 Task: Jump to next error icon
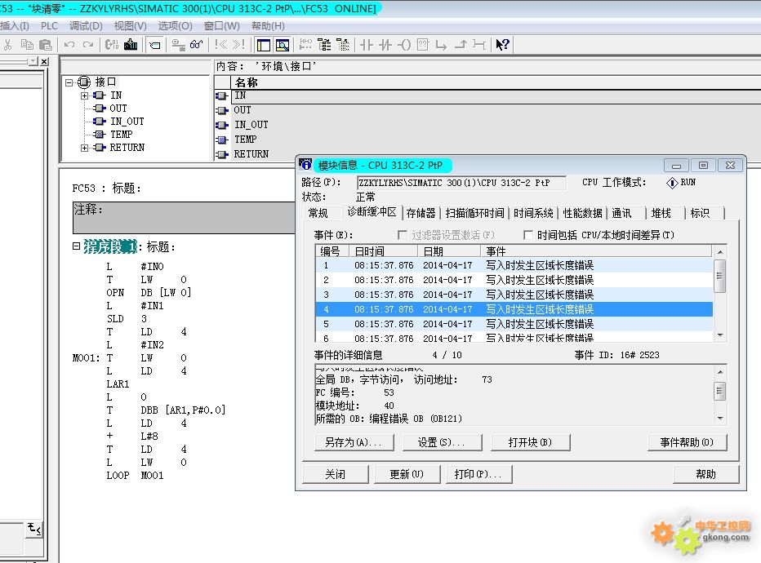pos(238,45)
